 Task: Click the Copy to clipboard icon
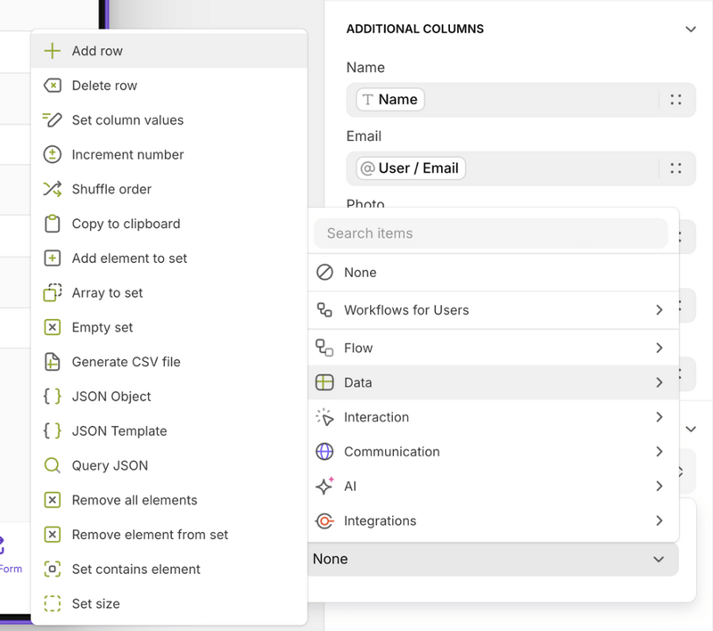coord(54,224)
